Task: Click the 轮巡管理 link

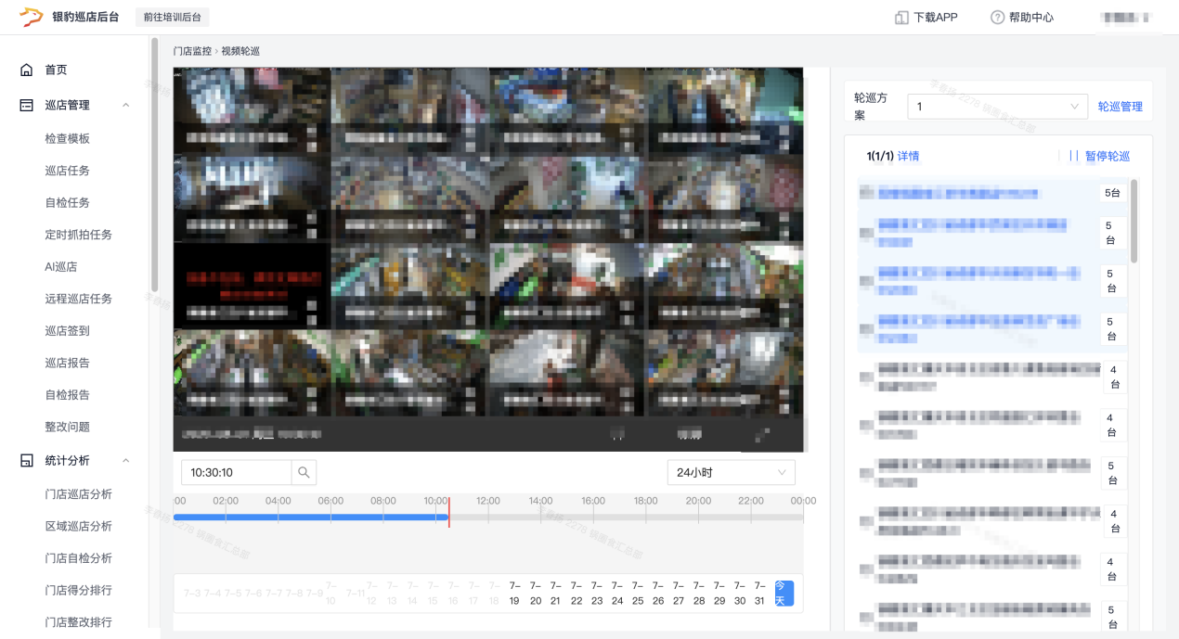Action: click(x=1120, y=107)
